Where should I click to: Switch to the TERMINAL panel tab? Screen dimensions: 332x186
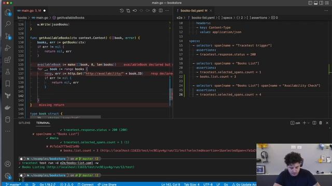[x=43, y=123]
